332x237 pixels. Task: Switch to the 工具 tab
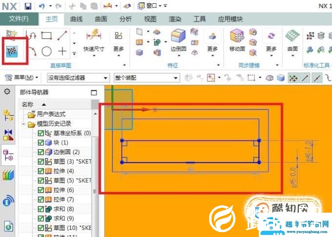point(199,20)
